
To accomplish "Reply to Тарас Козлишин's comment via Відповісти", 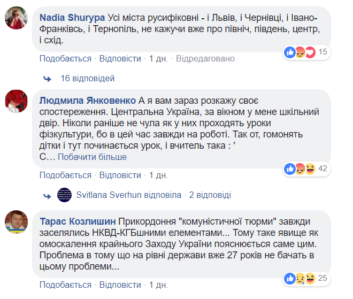I will (x=120, y=283).
